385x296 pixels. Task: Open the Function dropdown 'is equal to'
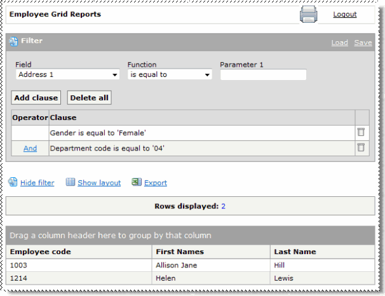click(170, 75)
